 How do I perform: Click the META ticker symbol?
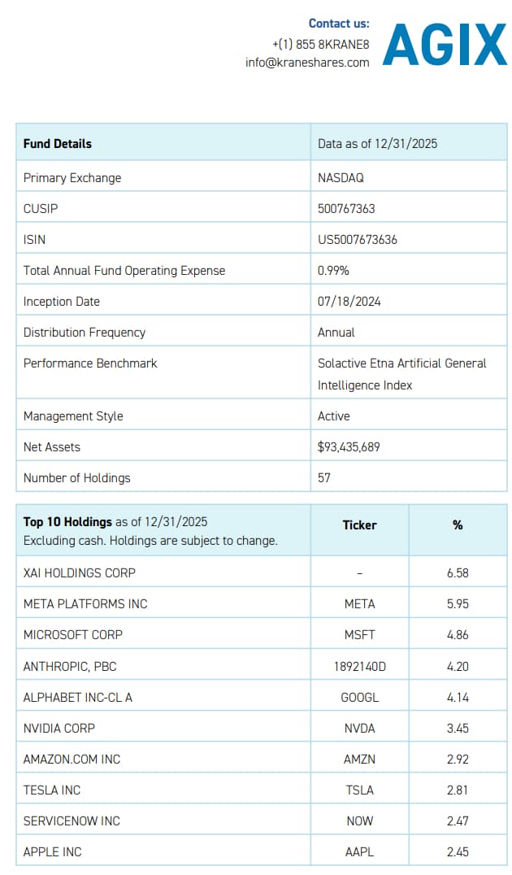(x=359, y=603)
